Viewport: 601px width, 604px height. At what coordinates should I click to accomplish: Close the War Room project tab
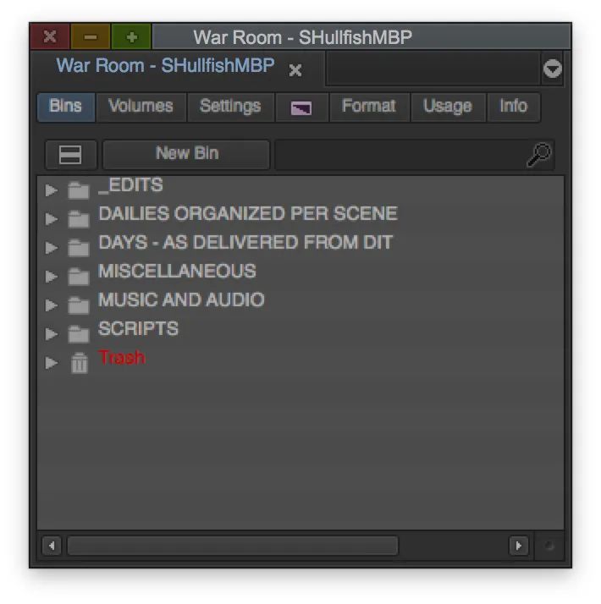[295, 70]
